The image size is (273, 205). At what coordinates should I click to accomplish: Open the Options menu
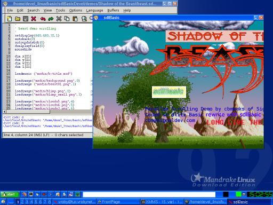pyautogui.click(x=76, y=10)
